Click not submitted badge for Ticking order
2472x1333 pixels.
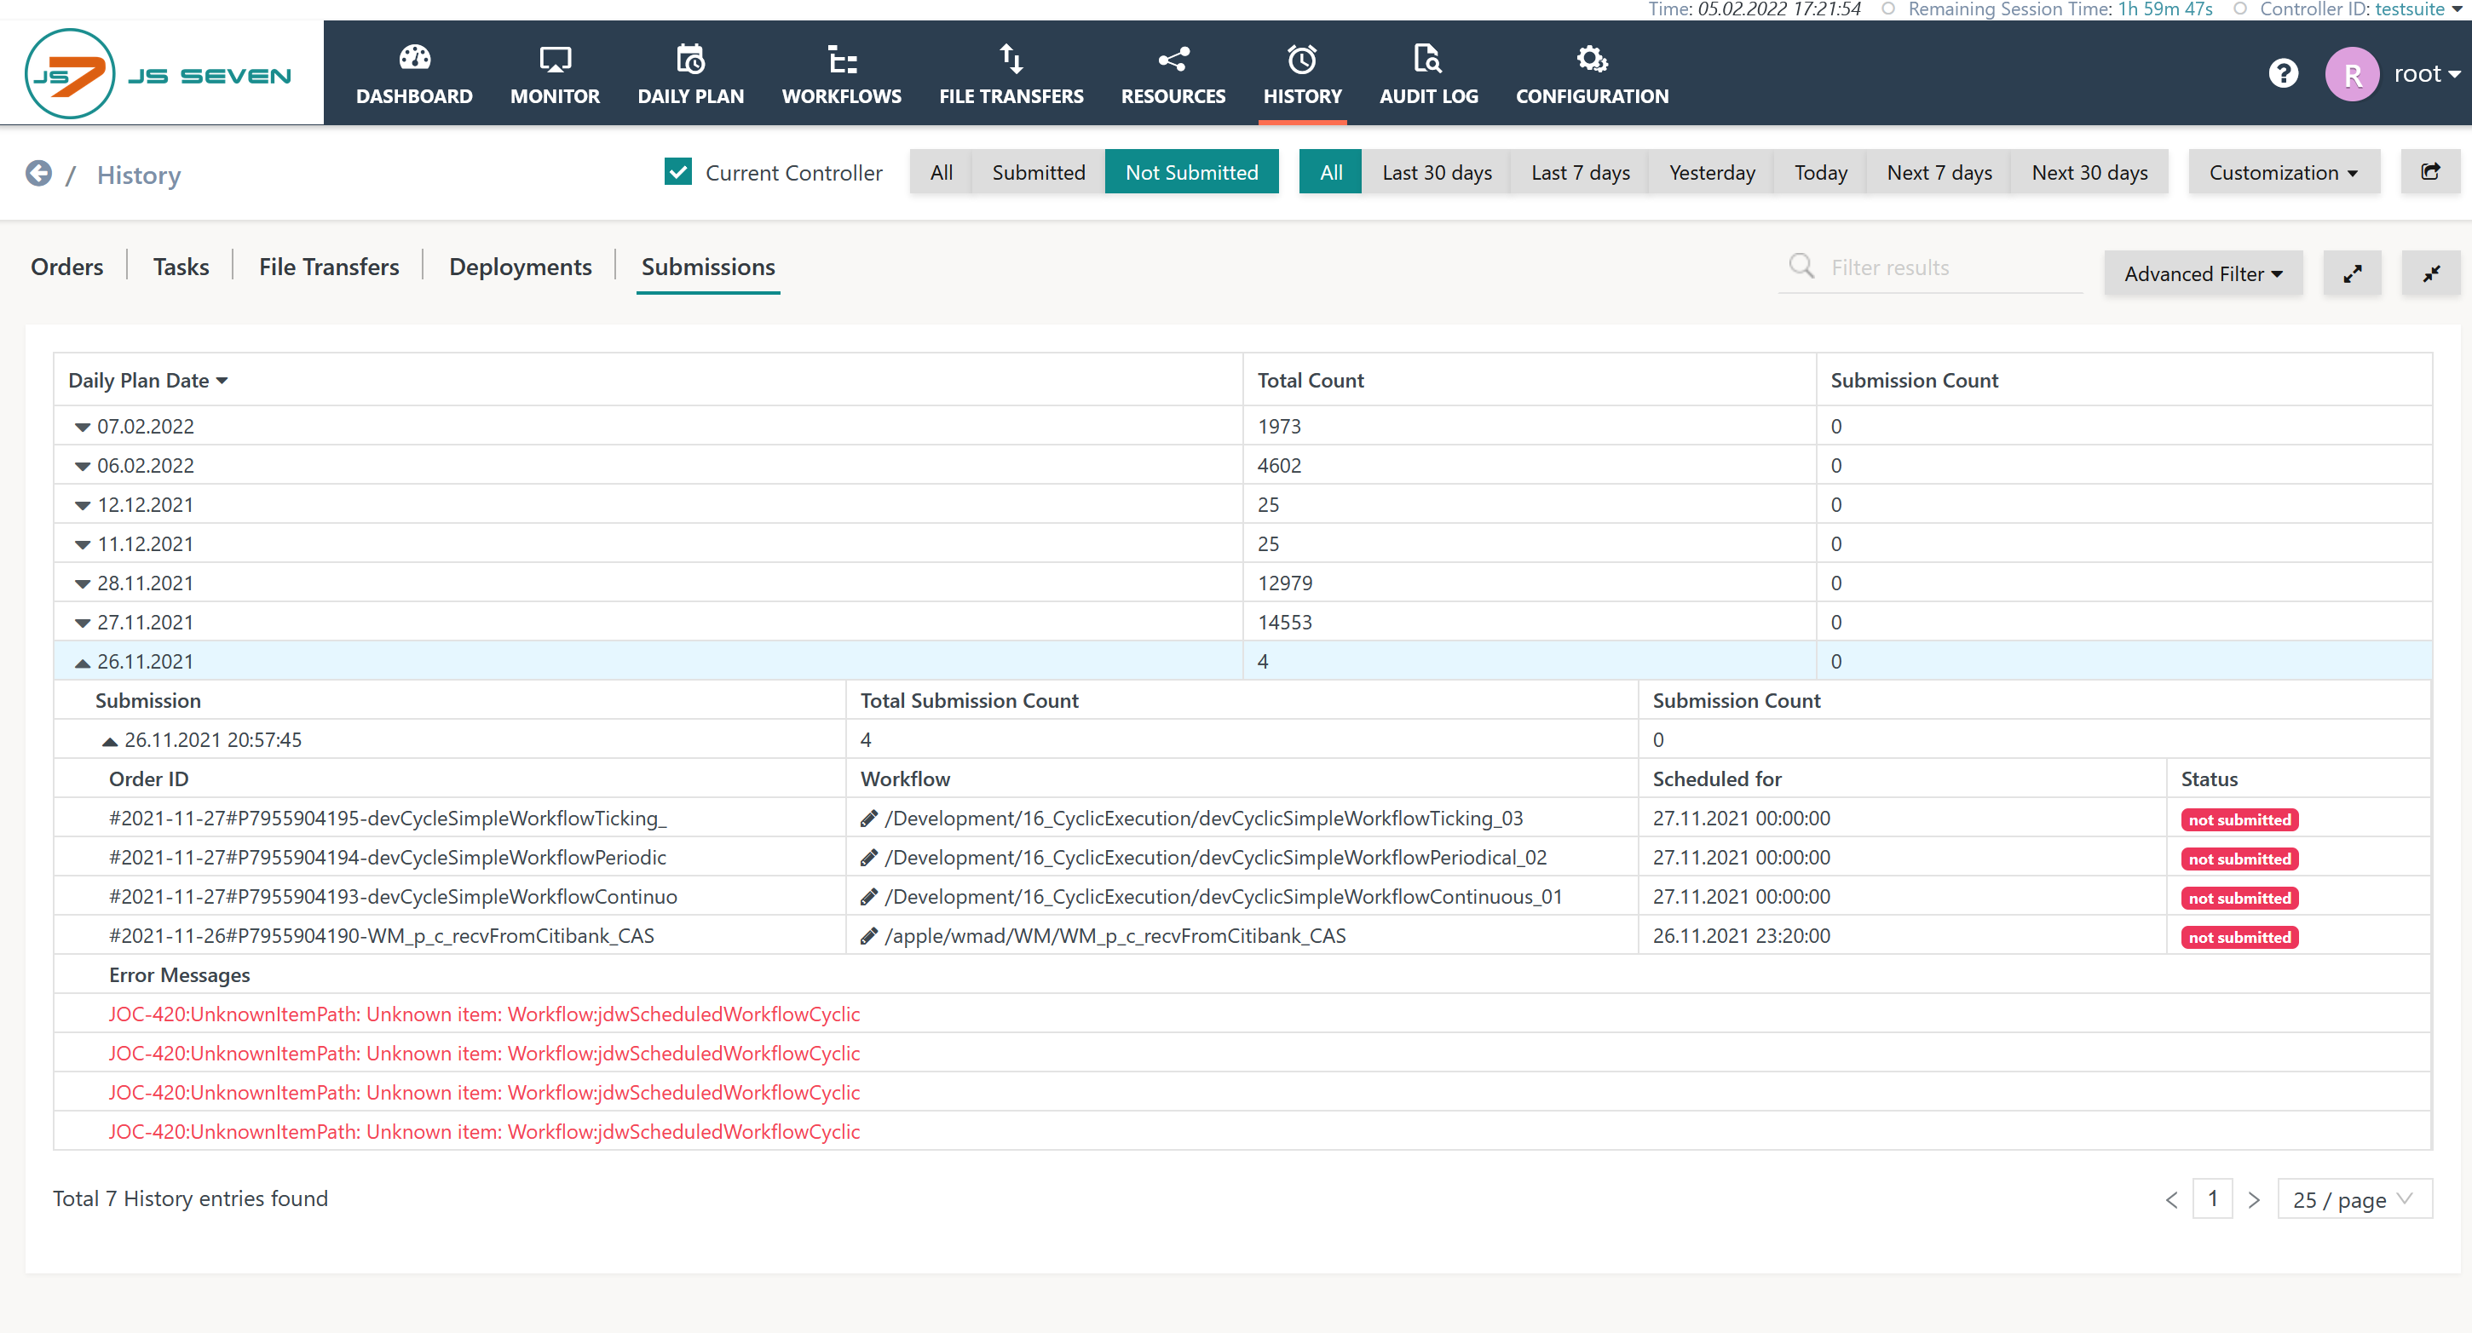pyautogui.click(x=2239, y=820)
